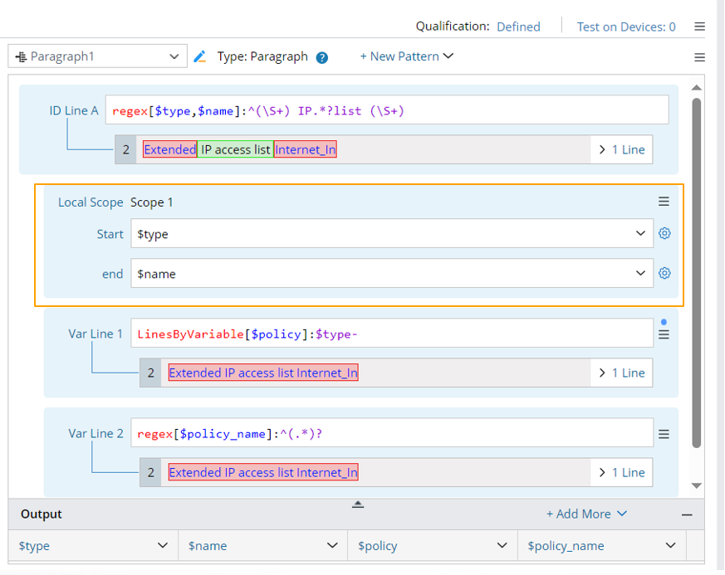Open the Add More menu in Output
Viewport: 725px width, 575px height.
(x=586, y=514)
